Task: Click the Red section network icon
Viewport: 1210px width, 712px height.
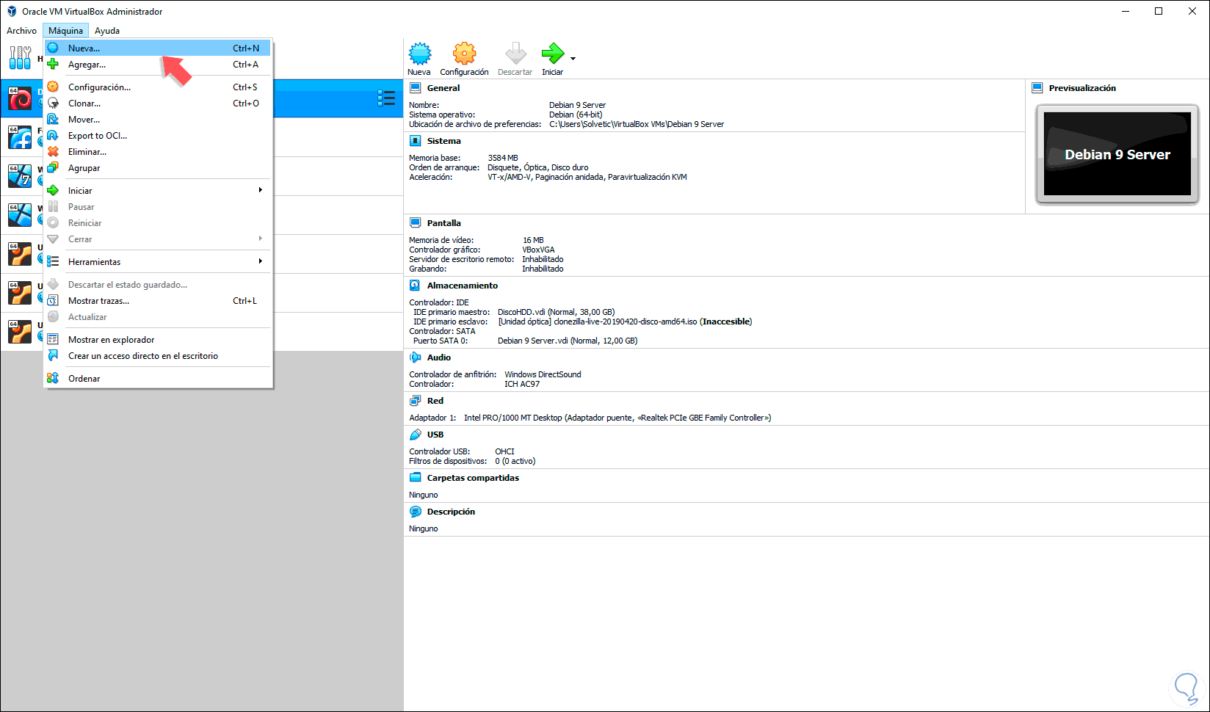Action: 416,401
